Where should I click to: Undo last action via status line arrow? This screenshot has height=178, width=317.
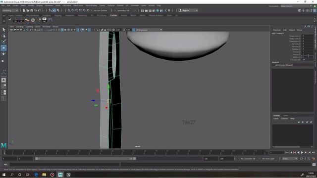coord(36,10)
